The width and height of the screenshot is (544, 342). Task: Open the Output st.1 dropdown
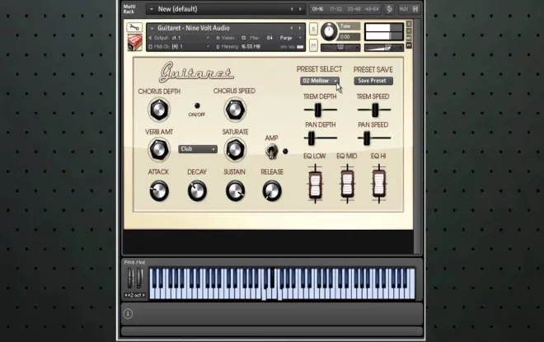point(180,38)
